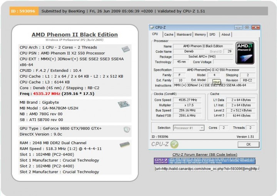Click the red Freq 4535.27 MHz text
Image resolution: width=277 pixels, height=196 pixels.
tap(47, 94)
